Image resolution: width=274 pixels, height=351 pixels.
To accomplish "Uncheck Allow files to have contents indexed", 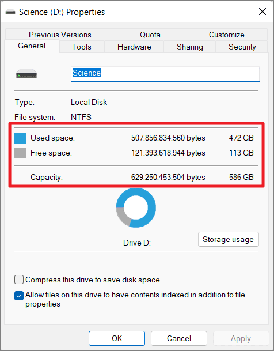I will (19, 296).
